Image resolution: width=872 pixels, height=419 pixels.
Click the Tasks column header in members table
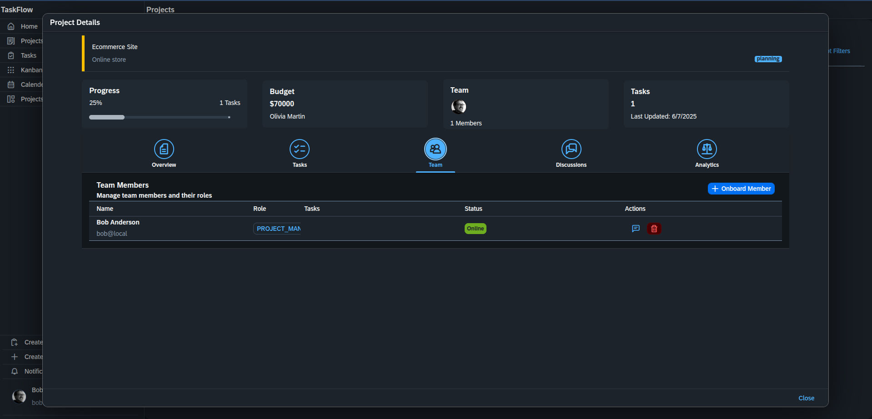[312, 209]
